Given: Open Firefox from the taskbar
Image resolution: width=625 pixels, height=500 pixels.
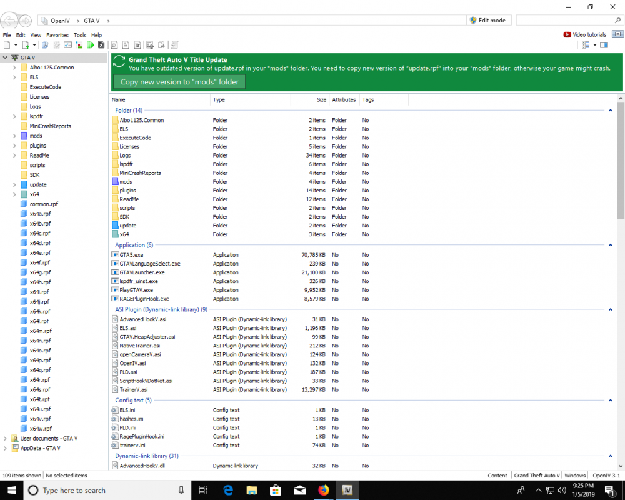Looking at the screenshot, I should 323,490.
